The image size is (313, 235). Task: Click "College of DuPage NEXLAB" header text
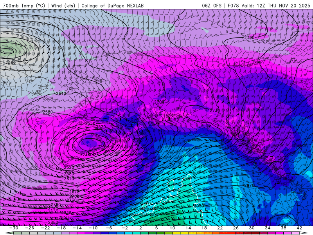click(112, 5)
